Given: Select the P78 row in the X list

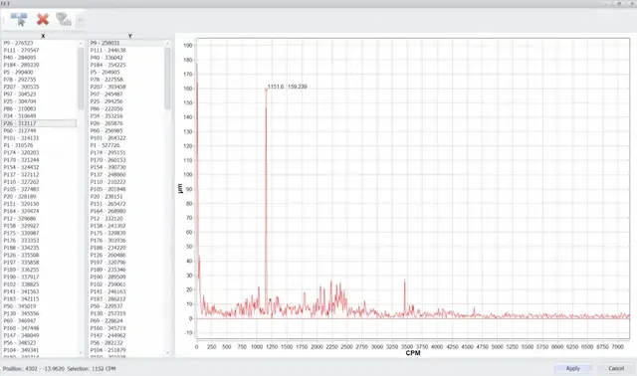Looking at the screenshot, I should 40,80.
